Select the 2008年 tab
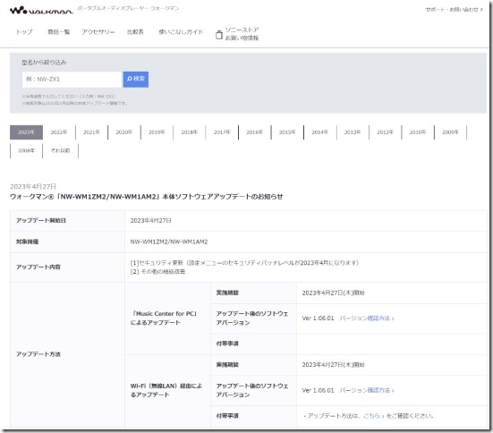The width and height of the screenshot is (493, 433). click(26, 150)
